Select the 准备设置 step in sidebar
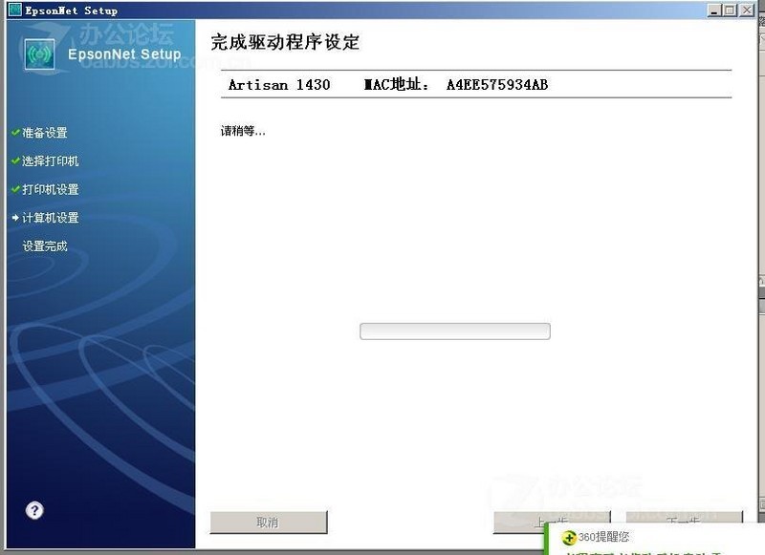765x555 pixels. [x=44, y=133]
